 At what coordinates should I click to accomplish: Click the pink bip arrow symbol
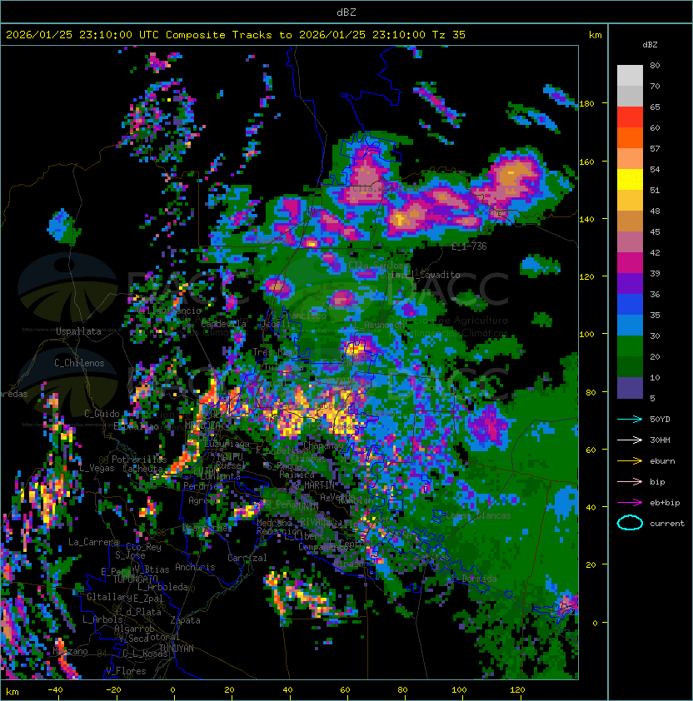pyautogui.click(x=630, y=481)
